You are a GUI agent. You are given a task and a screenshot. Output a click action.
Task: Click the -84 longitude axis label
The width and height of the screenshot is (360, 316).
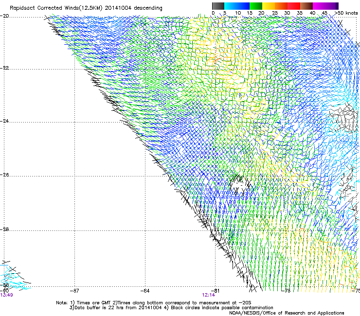145,291
